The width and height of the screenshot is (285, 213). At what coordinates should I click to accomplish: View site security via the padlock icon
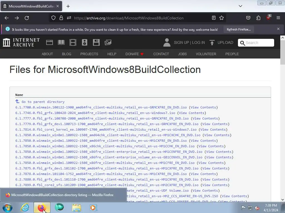point(61,18)
